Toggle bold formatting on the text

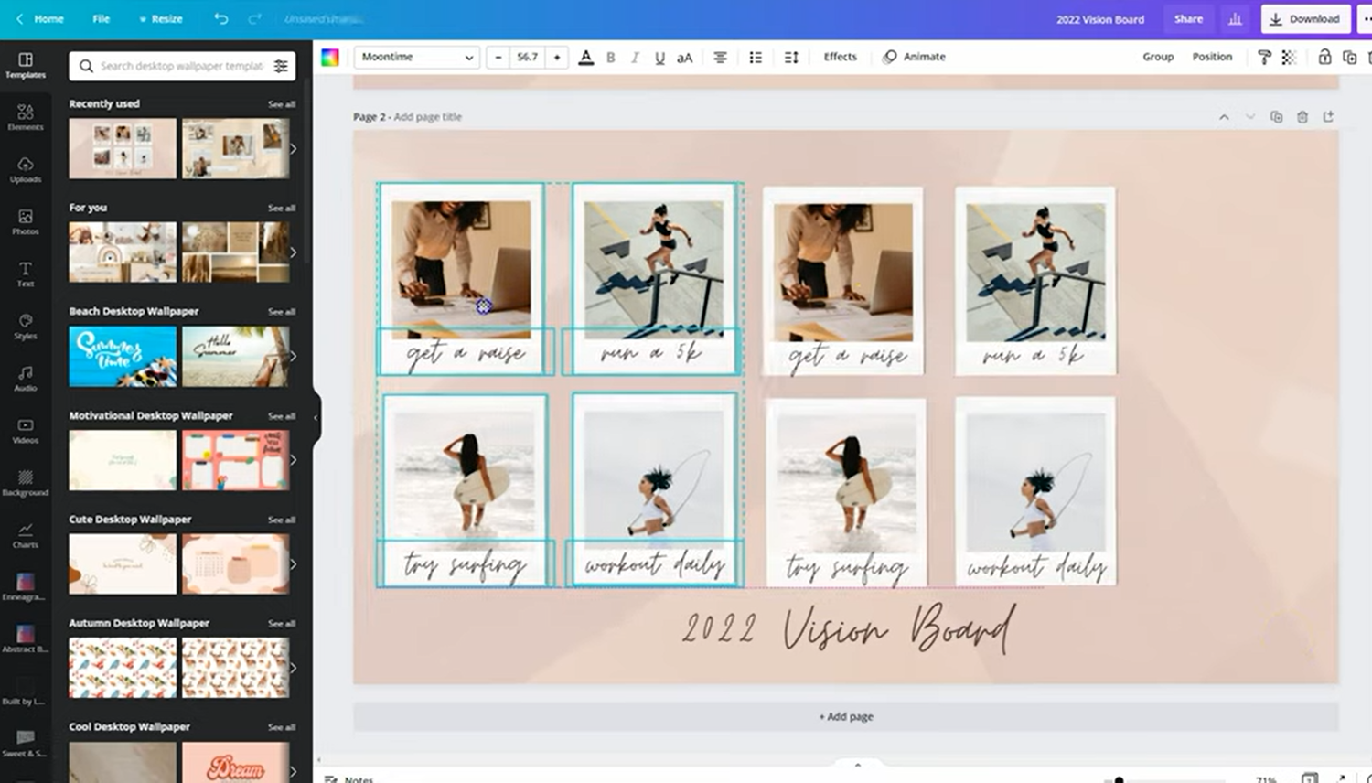pyautogui.click(x=610, y=57)
